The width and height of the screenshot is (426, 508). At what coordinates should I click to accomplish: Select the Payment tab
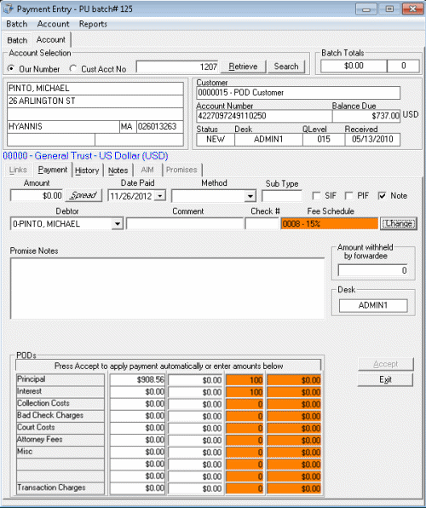click(x=53, y=170)
